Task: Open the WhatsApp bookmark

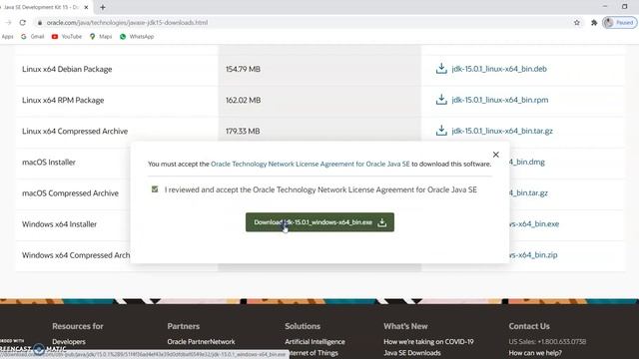Action: pyautogui.click(x=137, y=36)
